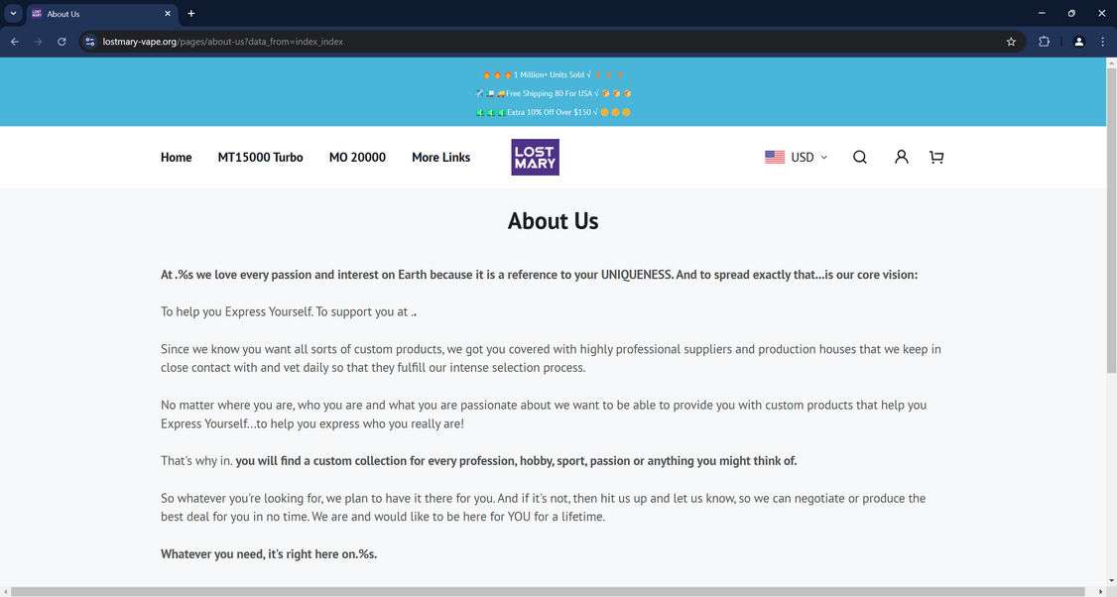Click the About Us page heading
This screenshot has width=1117, height=597.
[553, 221]
